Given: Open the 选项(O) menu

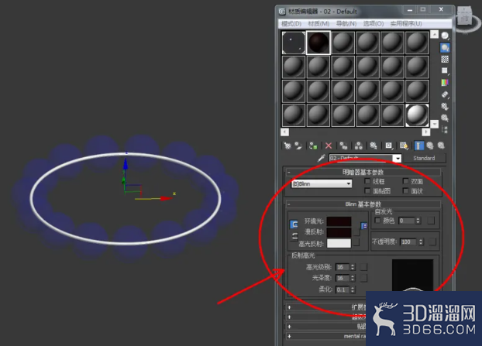Looking at the screenshot, I should (x=374, y=24).
